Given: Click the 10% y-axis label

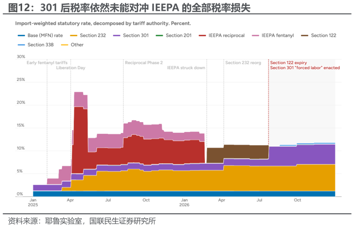Looking at the screenshot, I should tap(21, 148).
